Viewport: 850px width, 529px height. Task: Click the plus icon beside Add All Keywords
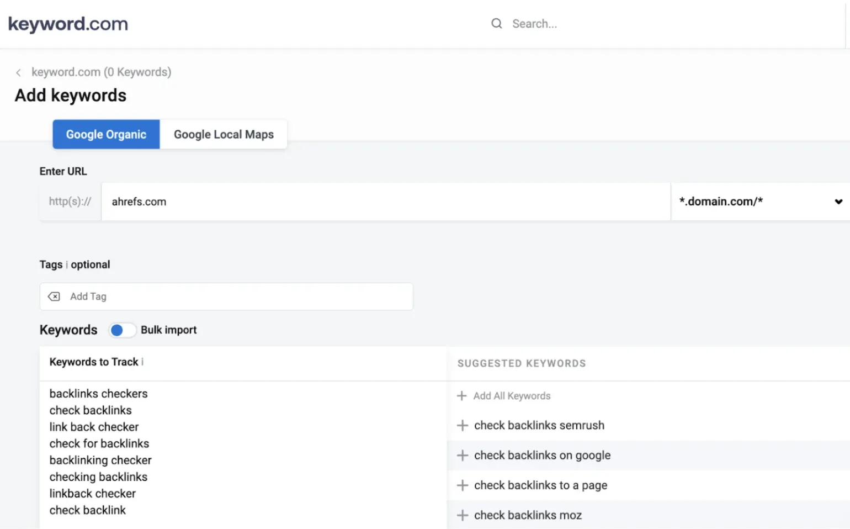tap(463, 395)
